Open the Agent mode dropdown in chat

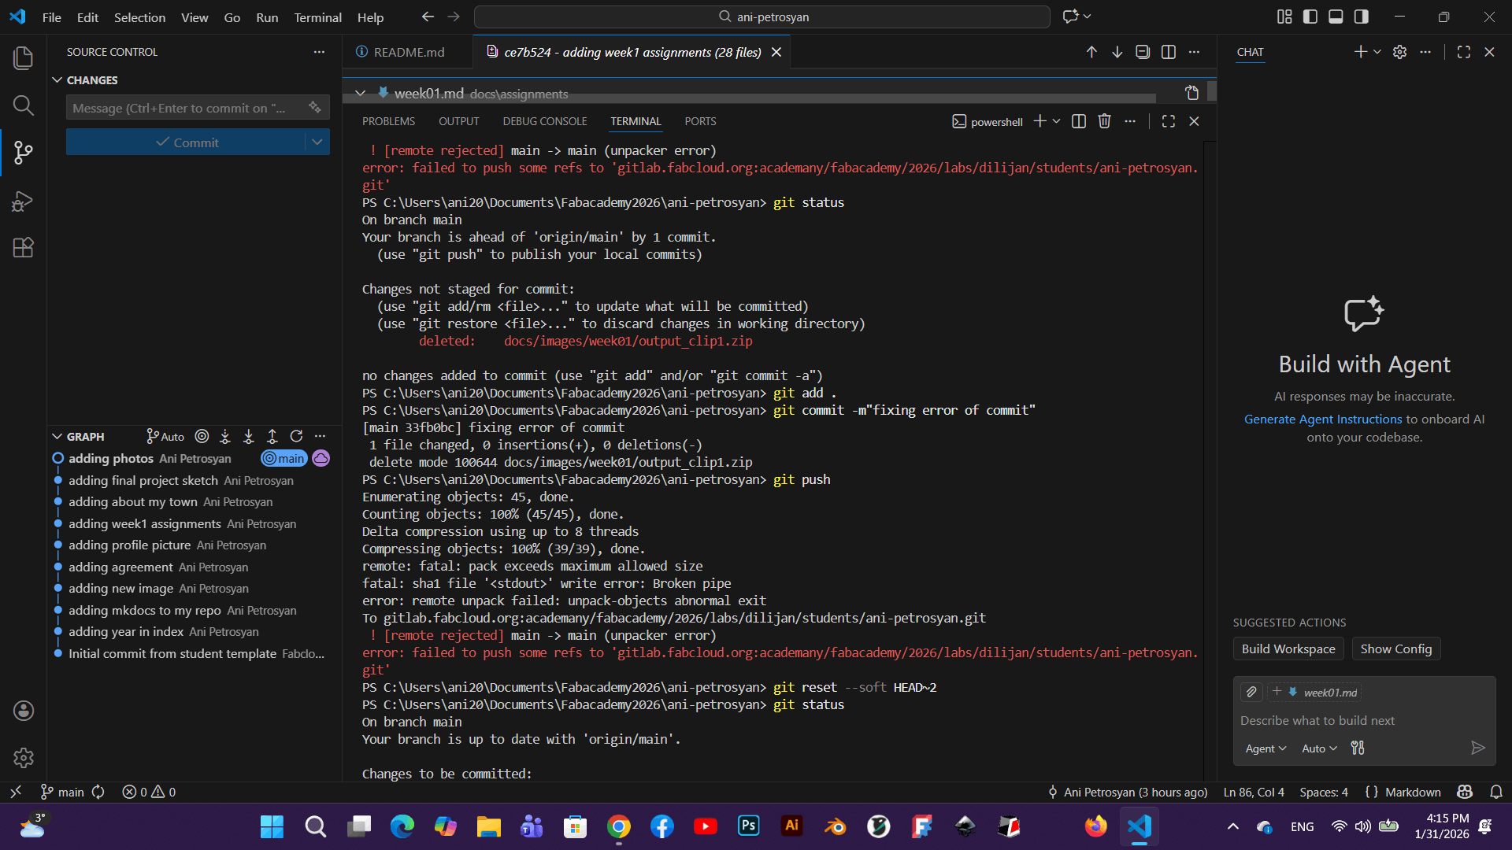pyautogui.click(x=1265, y=748)
